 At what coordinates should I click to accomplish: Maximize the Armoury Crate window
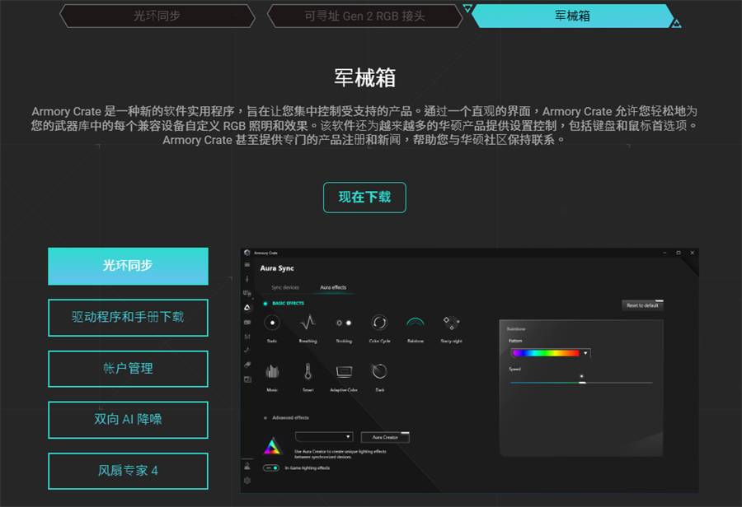(x=679, y=253)
